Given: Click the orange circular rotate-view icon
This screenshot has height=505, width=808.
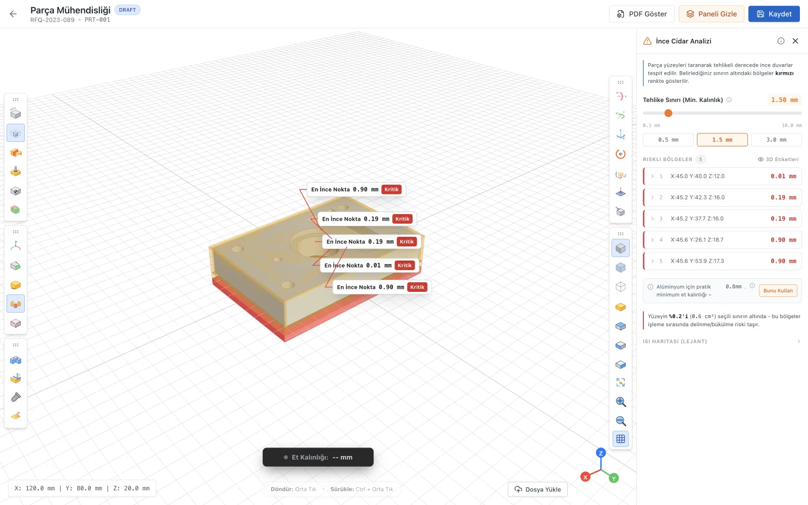Looking at the screenshot, I should (621, 154).
